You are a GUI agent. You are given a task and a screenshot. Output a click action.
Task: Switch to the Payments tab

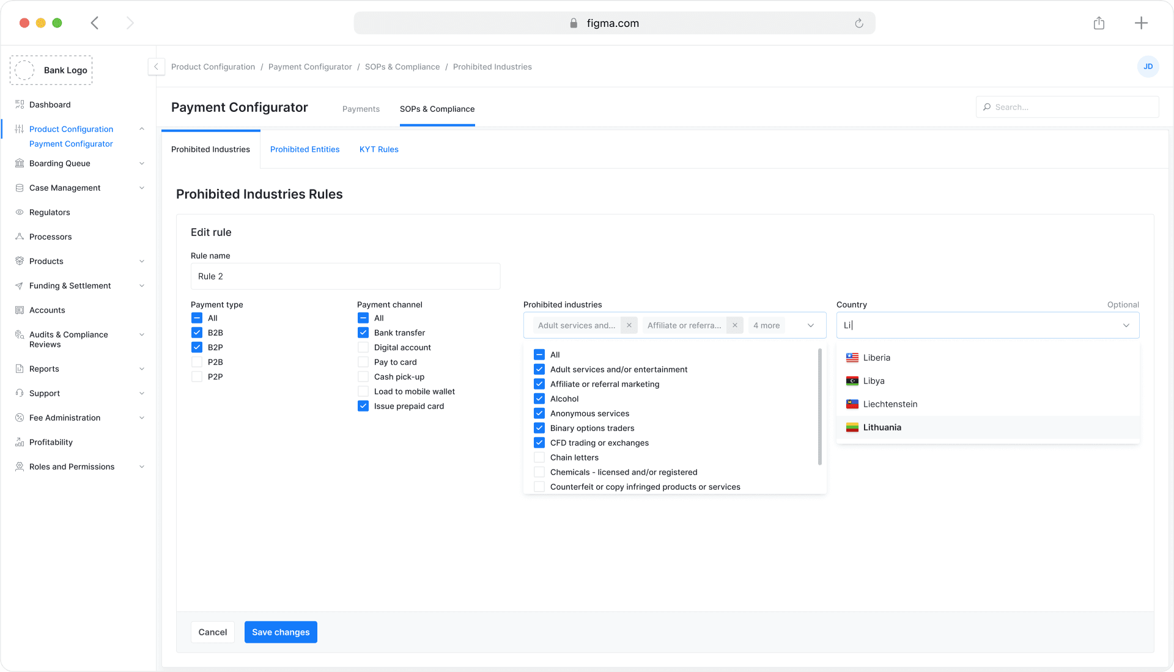pos(361,109)
